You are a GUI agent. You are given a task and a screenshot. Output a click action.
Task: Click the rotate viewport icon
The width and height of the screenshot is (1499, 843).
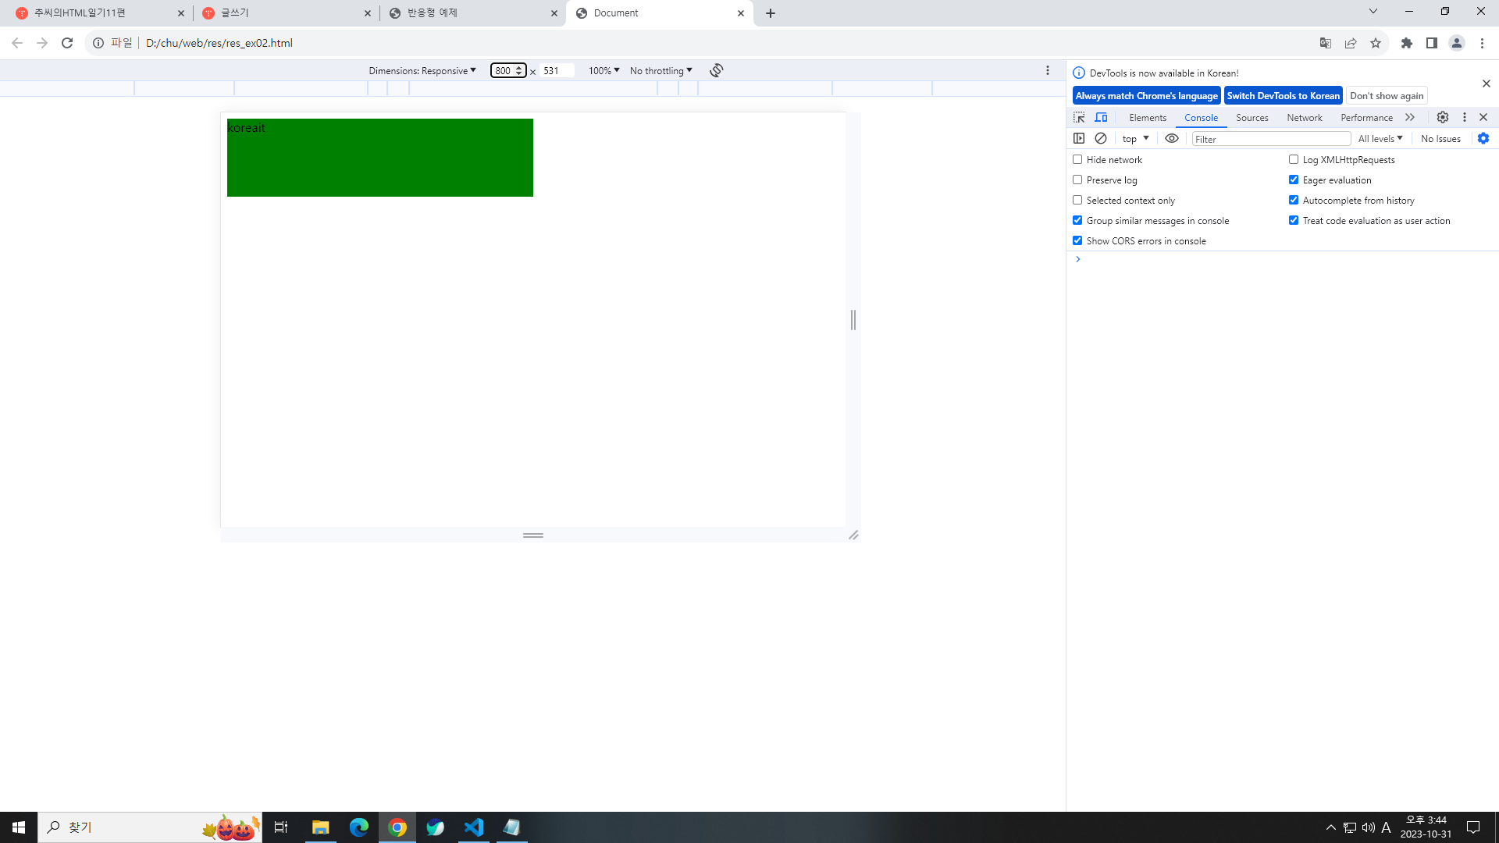(x=716, y=70)
